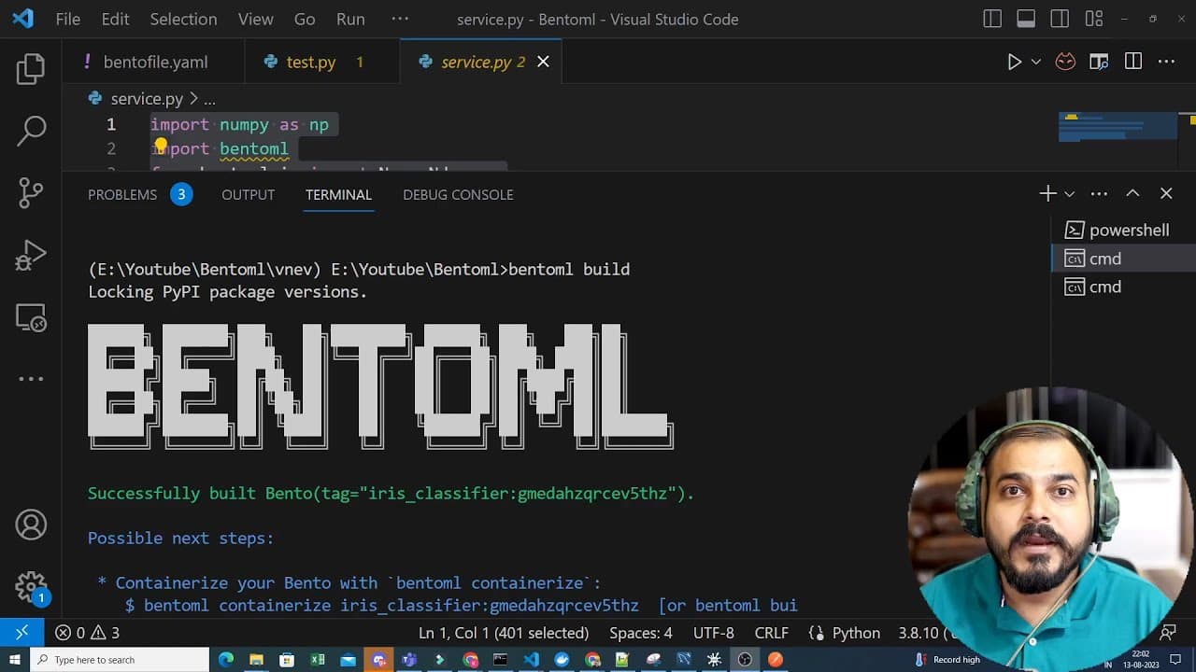Open the hidden menus ellipsis in menu bar
This screenshot has height=672, width=1196.
pos(400,19)
